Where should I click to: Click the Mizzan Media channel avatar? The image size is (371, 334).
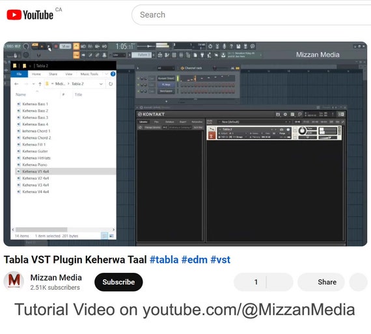(x=14, y=281)
